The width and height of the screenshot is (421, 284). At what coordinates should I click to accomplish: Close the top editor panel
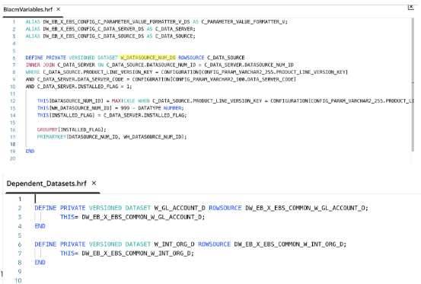[x=411, y=7]
